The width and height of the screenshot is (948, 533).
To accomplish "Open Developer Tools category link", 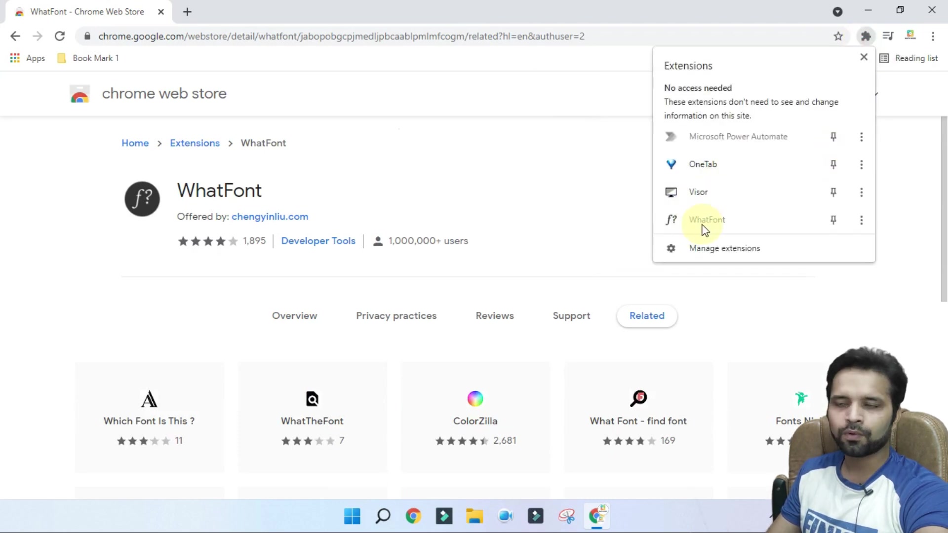I will click(318, 241).
